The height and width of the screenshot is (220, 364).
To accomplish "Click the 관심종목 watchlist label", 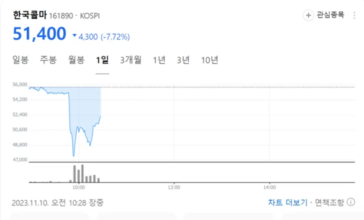I will click(x=330, y=15).
